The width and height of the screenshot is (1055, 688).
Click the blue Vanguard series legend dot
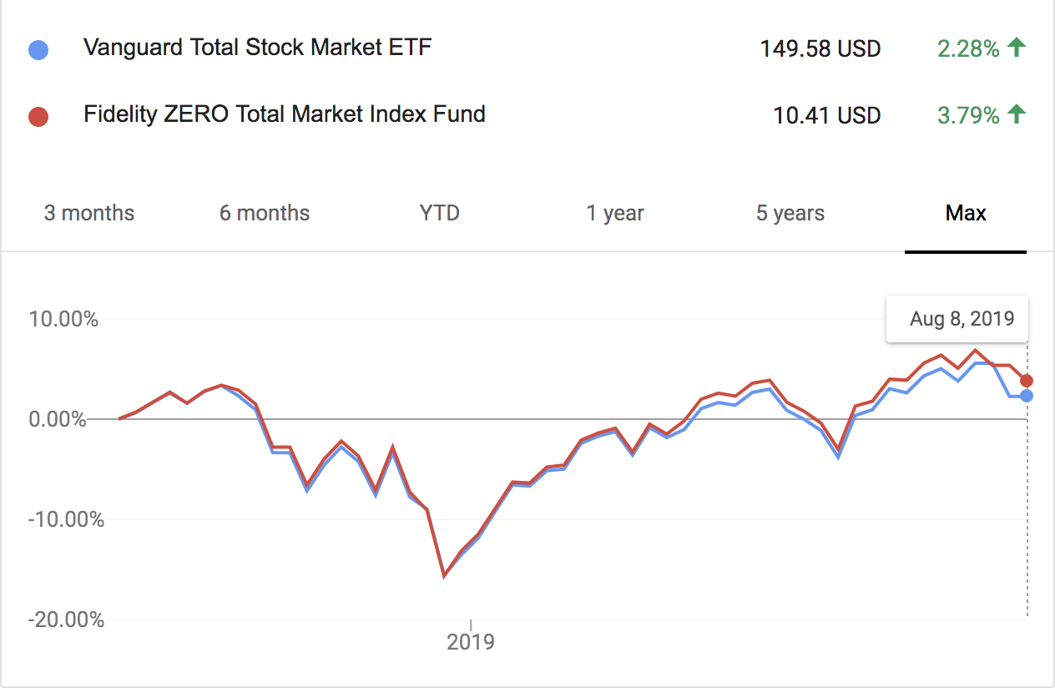pyautogui.click(x=38, y=48)
